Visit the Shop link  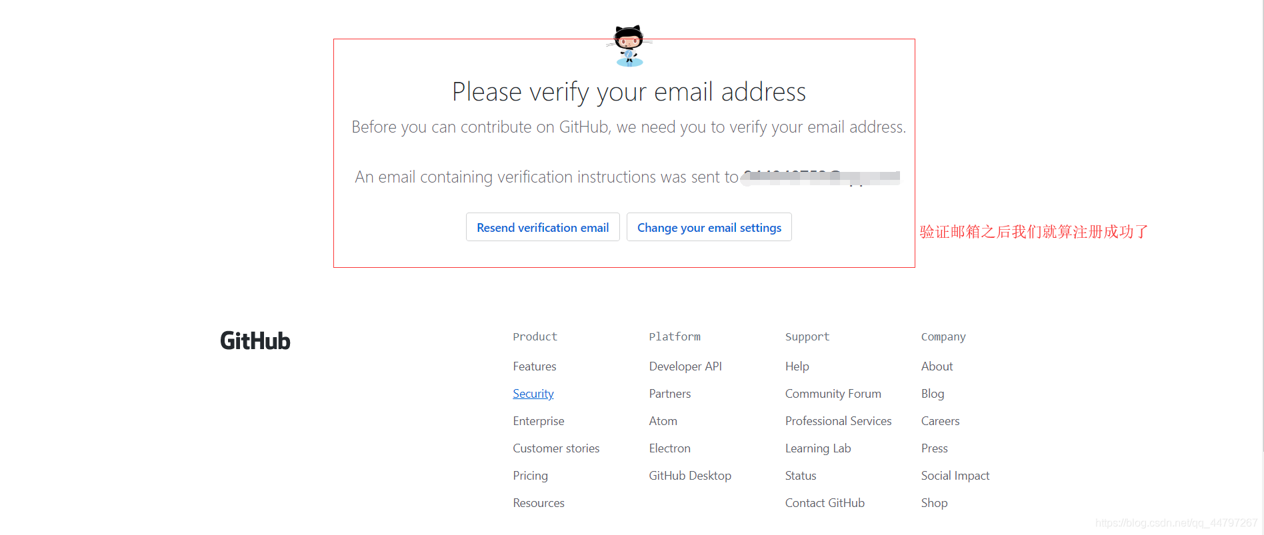coord(934,503)
